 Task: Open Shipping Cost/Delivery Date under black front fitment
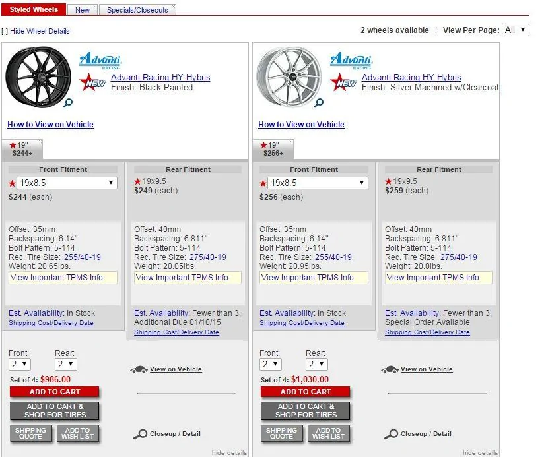51,323
